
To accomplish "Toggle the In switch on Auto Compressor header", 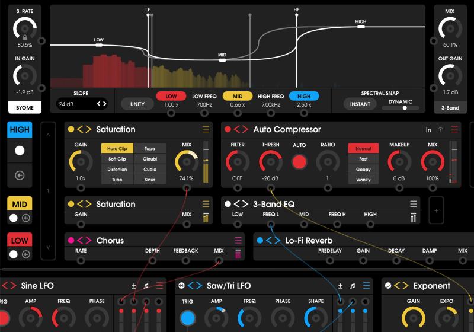I will [x=428, y=130].
